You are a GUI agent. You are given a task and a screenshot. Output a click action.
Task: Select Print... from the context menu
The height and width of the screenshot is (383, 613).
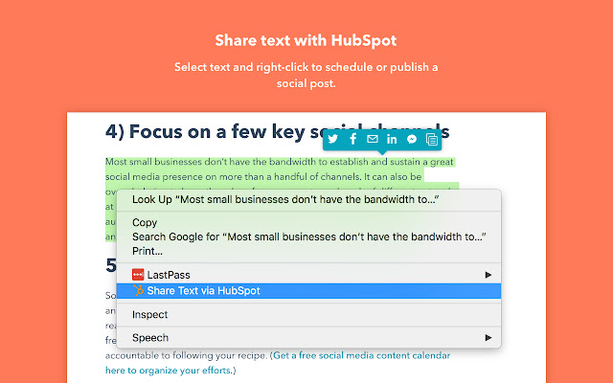(x=148, y=250)
